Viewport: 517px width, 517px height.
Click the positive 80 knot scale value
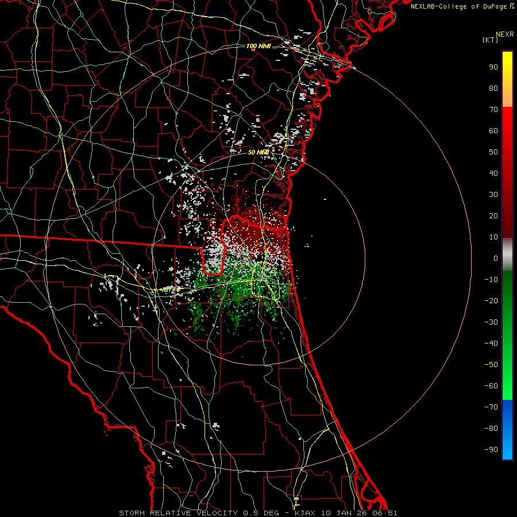coord(493,88)
